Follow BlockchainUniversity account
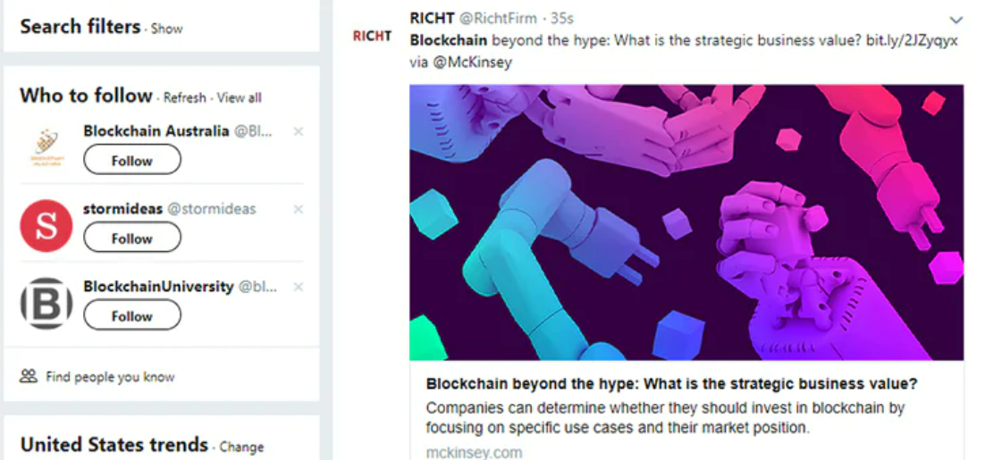 pyautogui.click(x=132, y=316)
